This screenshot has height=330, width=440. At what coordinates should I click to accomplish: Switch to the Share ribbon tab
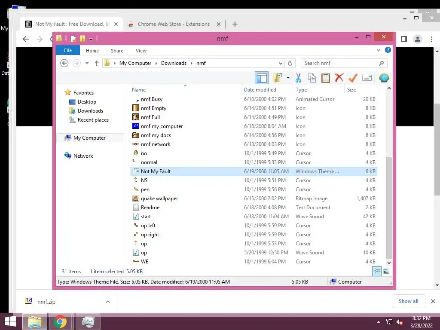coord(117,51)
